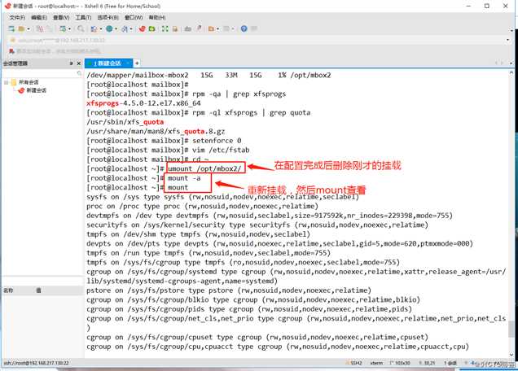Click the New session toolbar icon
Image resolution: width=518 pixels, height=371 pixels.
[x=11, y=29]
